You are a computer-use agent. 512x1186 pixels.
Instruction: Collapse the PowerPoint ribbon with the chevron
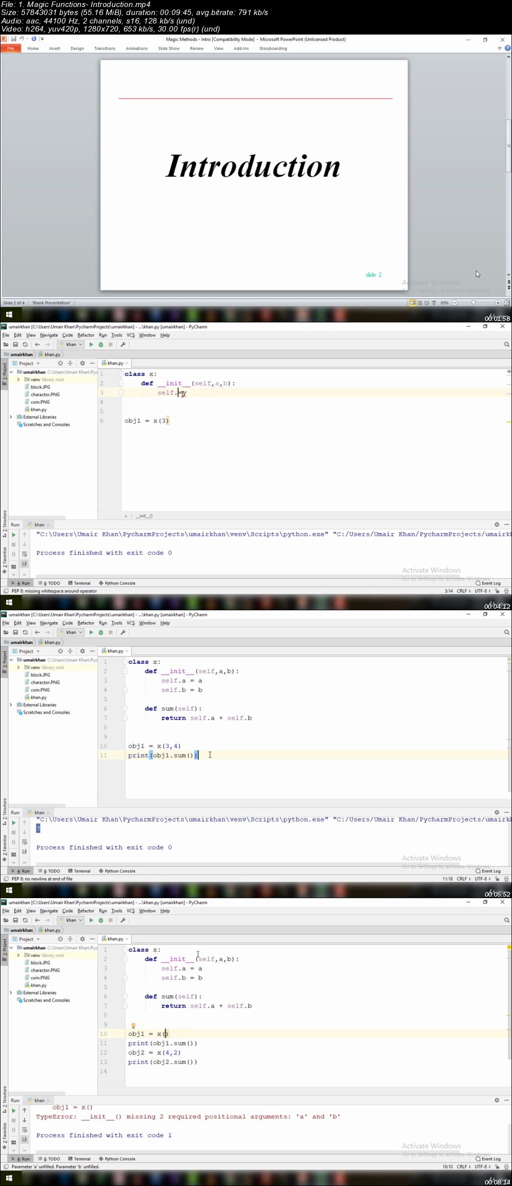[x=499, y=49]
